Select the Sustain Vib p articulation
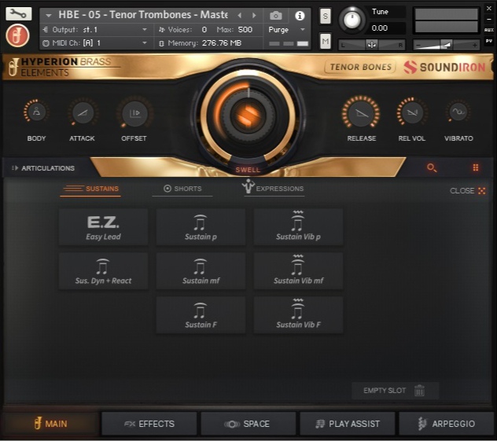This screenshot has height=441, width=497. point(298,227)
